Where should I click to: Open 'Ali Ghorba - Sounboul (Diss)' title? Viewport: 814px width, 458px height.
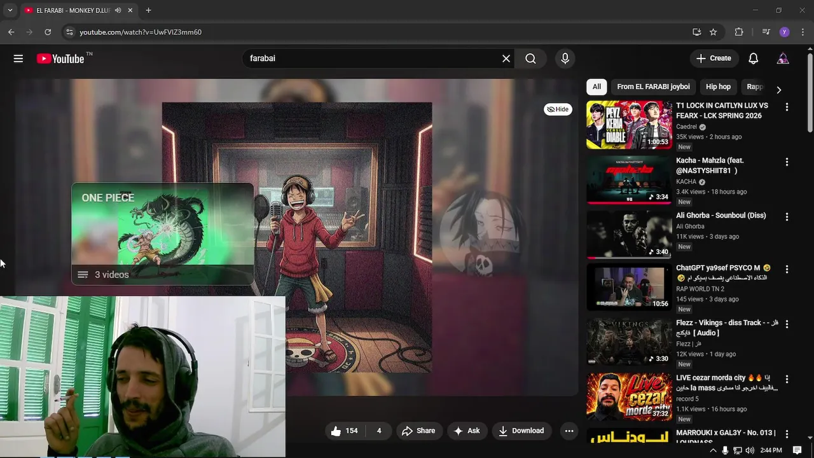pos(721,216)
